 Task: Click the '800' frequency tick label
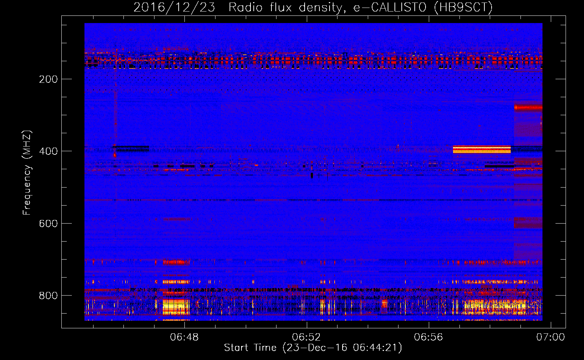click(48, 296)
